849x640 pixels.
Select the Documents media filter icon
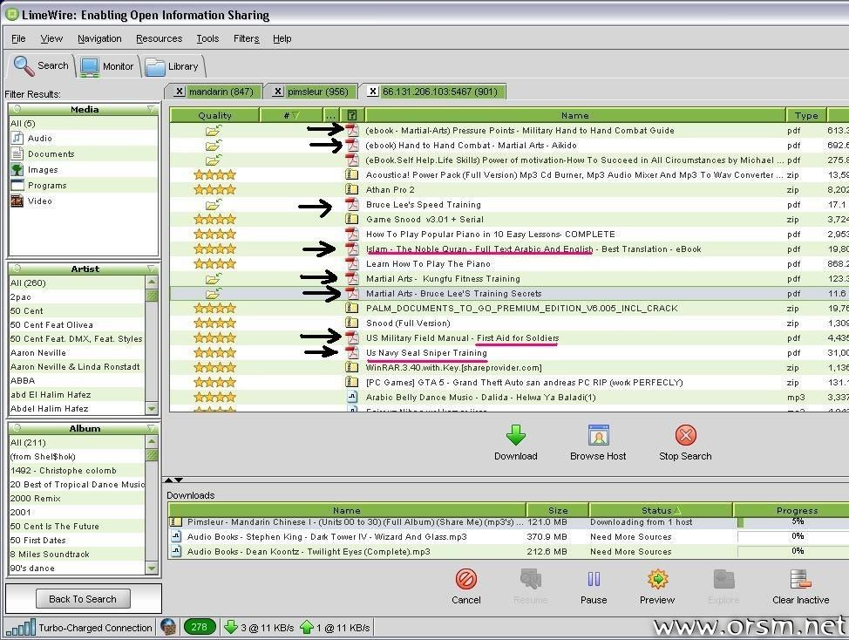17,153
